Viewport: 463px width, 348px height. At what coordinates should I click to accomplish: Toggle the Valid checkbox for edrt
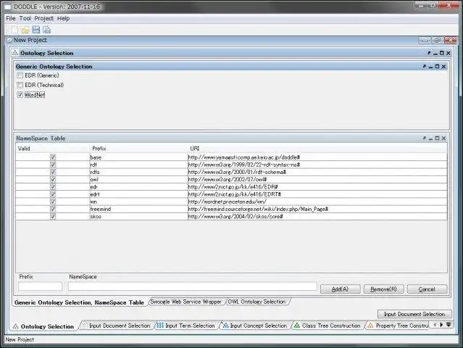point(53,194)
